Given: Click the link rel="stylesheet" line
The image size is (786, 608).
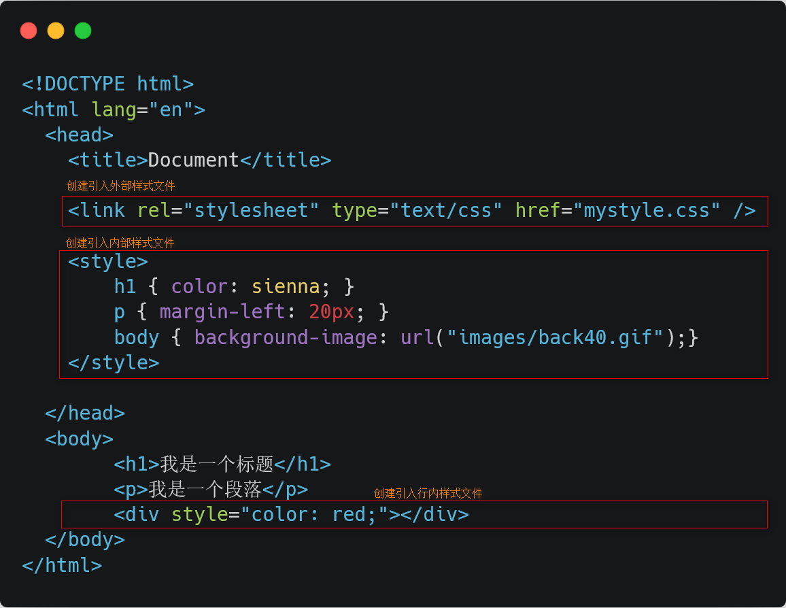Looking at the screenshot, I should point(411,211).
